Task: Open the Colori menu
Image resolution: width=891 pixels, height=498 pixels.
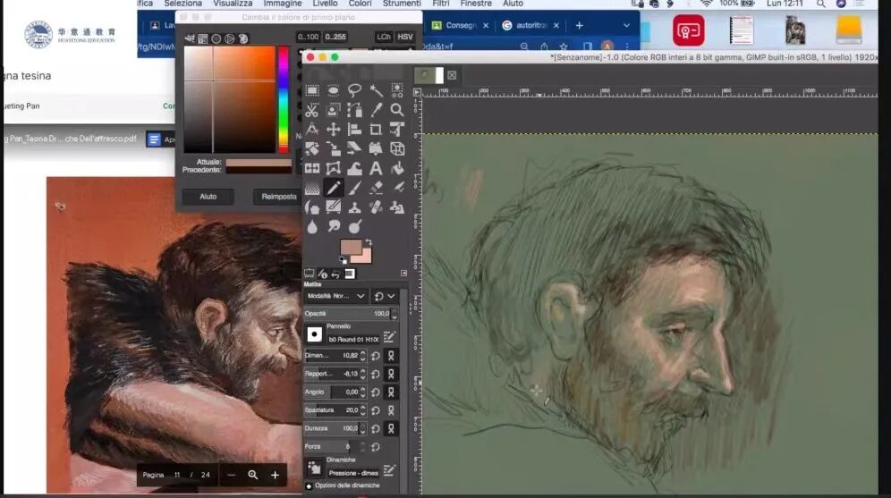Action: pos(360,4)
